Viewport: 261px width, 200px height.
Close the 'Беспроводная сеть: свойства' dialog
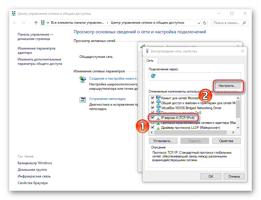point(243,51)
